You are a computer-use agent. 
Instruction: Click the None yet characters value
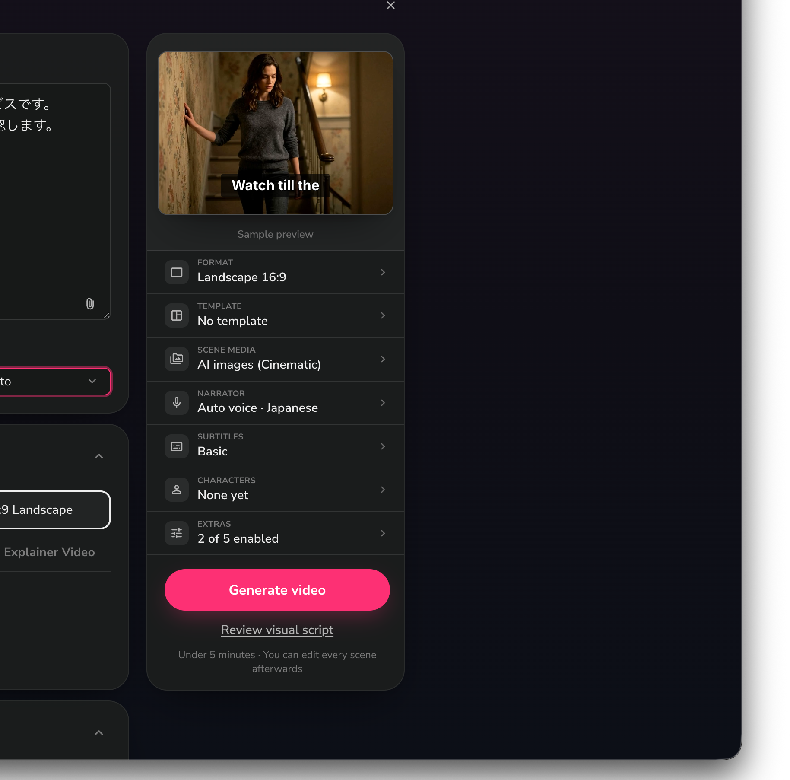pyautogui.click(x=223, y=495)
